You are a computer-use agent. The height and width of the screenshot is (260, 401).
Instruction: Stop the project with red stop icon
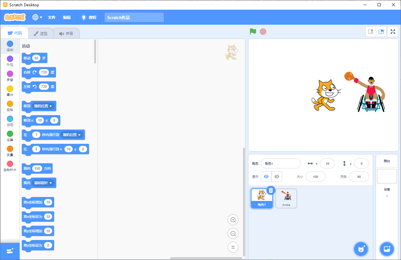click(x=263, y=32)
